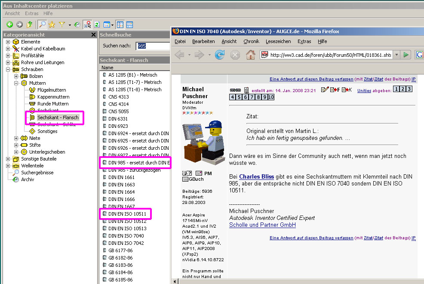Screen dimensions: 424x284
Task: Click the top 'Eine Antwort auf diesen Beitrag verfassen' link
Action: click(311, 79)
